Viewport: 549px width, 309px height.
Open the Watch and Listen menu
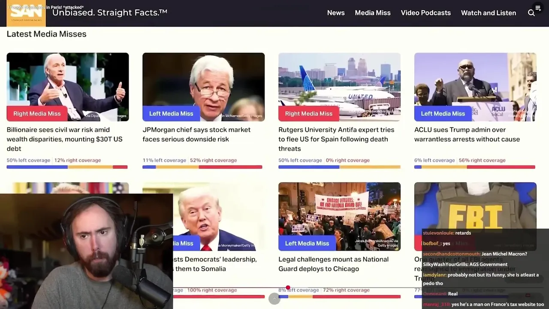(488, 13)
